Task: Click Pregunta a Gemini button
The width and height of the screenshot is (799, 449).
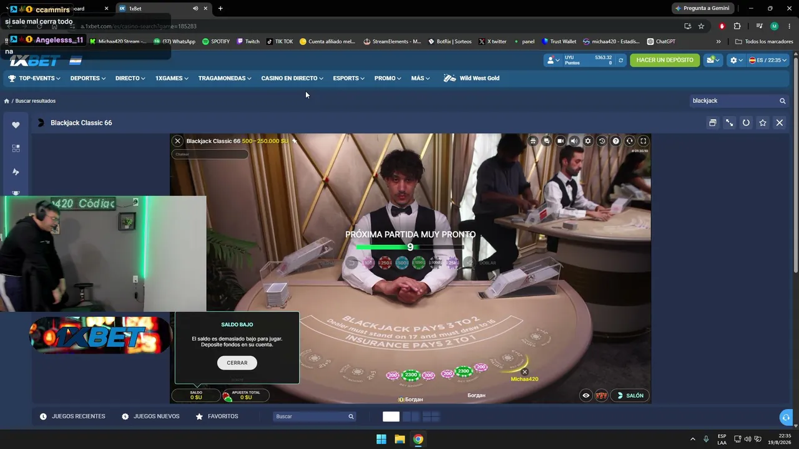Action: [702, 9]
